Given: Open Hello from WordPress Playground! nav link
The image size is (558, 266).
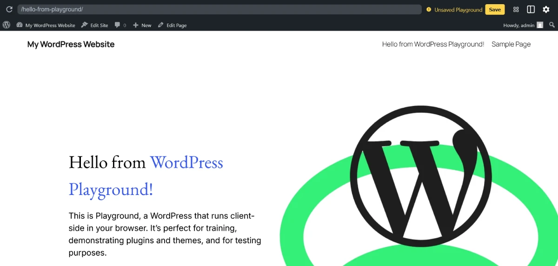Looking at the screenshot, I should pyautogui.click(x=433, y=45).
